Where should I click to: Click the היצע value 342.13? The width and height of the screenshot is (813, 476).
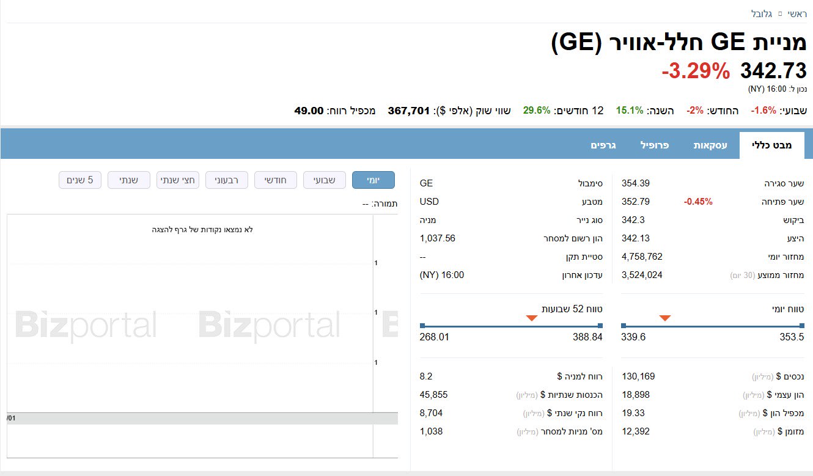(x=636, y=238)
